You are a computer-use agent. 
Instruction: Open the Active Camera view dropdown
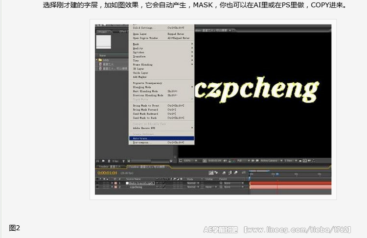272,161
